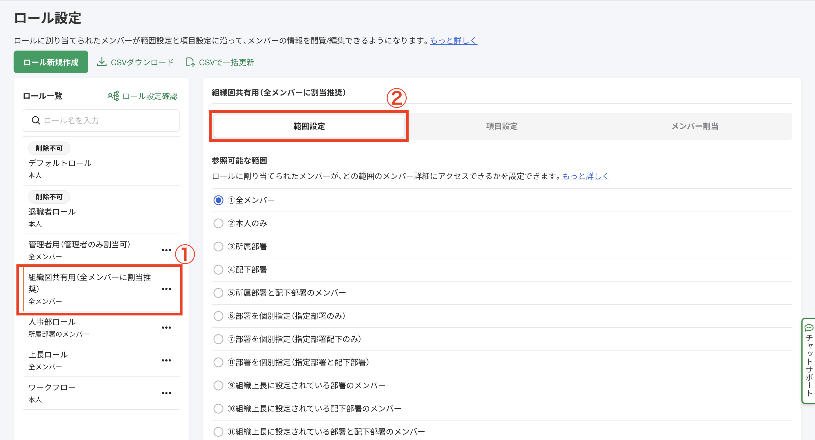This screenshot has height=440, width=815.
Task: Click the search magnifier icon in role list
Action: point(36,120)
